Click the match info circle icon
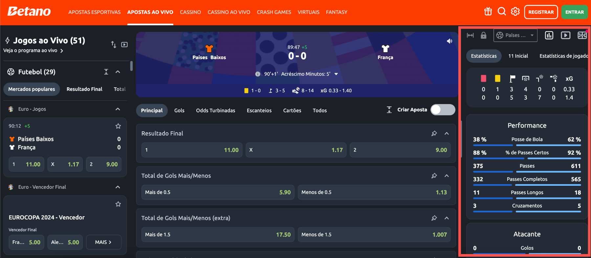 coord(258,74)
